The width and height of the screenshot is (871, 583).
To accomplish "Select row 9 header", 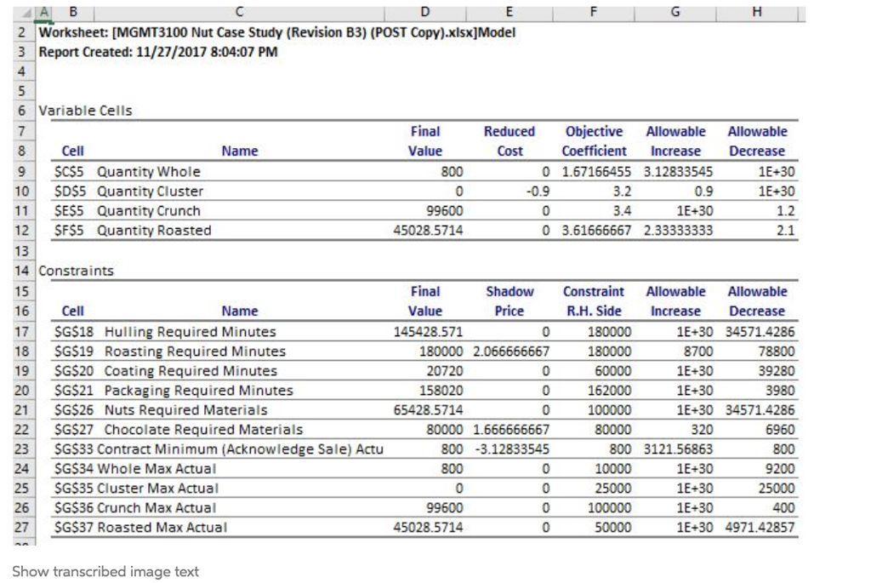I will point(22,171).
